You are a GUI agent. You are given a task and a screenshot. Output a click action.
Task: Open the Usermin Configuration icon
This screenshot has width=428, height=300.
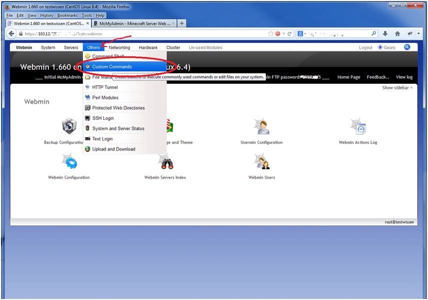(x=262, y=126)
